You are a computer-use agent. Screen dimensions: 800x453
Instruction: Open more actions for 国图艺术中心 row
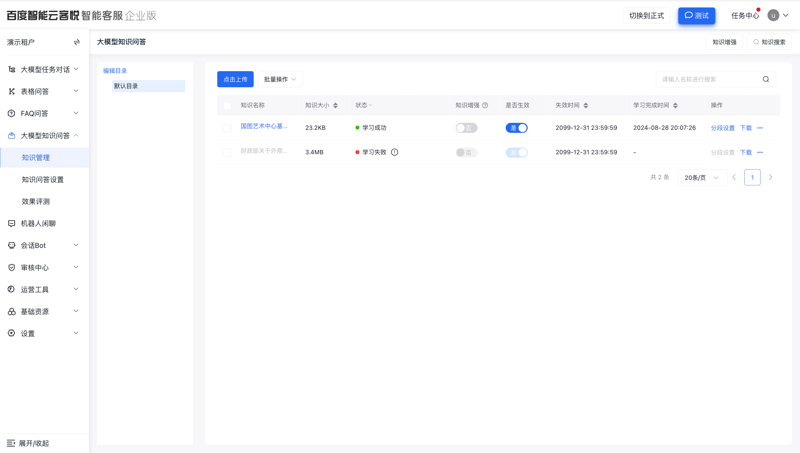tap(760, 128)
